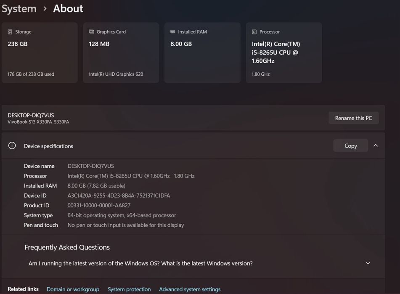Open Domain or workgroup link

pyautogui.click(x=73, y=289)
